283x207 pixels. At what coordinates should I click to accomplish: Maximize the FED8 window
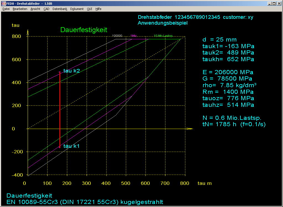[x=274, y=4]
